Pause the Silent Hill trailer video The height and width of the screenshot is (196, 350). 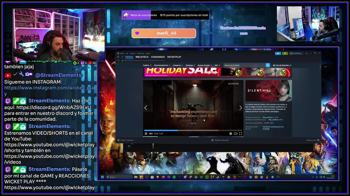pos(146,134)
